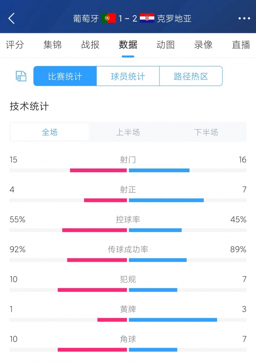
Task: Tap the 克罗地亚 team name
Action: [x=174, y=18]
